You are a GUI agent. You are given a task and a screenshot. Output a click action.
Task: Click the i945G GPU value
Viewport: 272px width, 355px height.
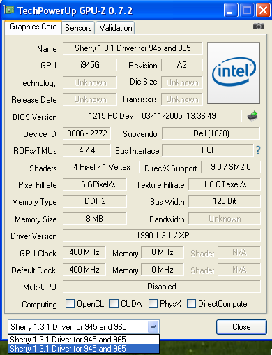coord(90,65)
